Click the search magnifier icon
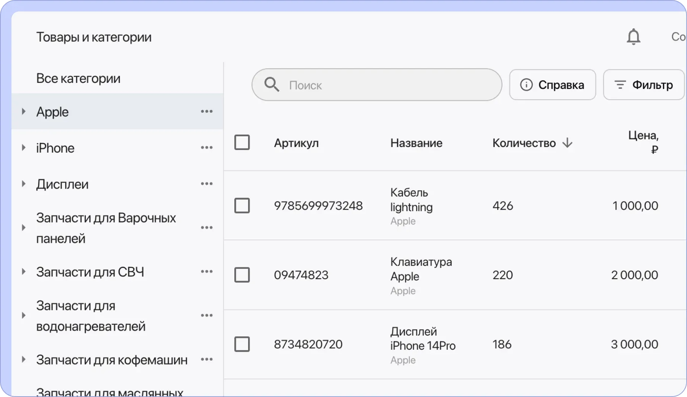 272,84
